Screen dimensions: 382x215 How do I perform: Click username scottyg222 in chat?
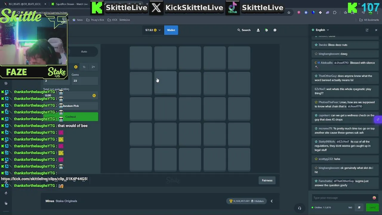tap(326, 159)
